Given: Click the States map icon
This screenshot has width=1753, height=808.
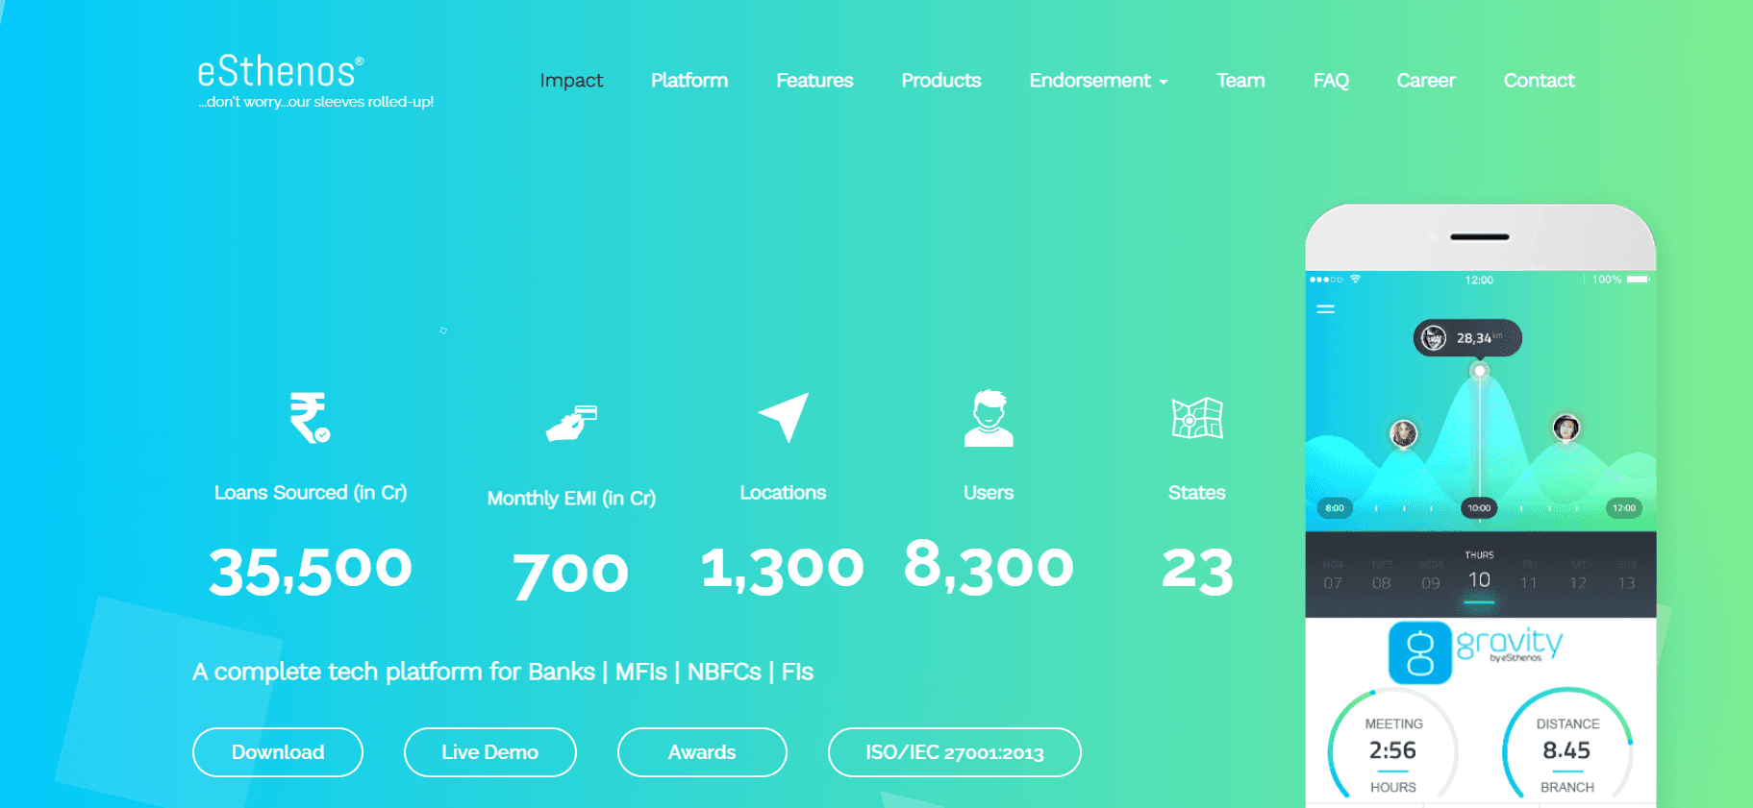Looking at the screenshot, I should 1196,419.
